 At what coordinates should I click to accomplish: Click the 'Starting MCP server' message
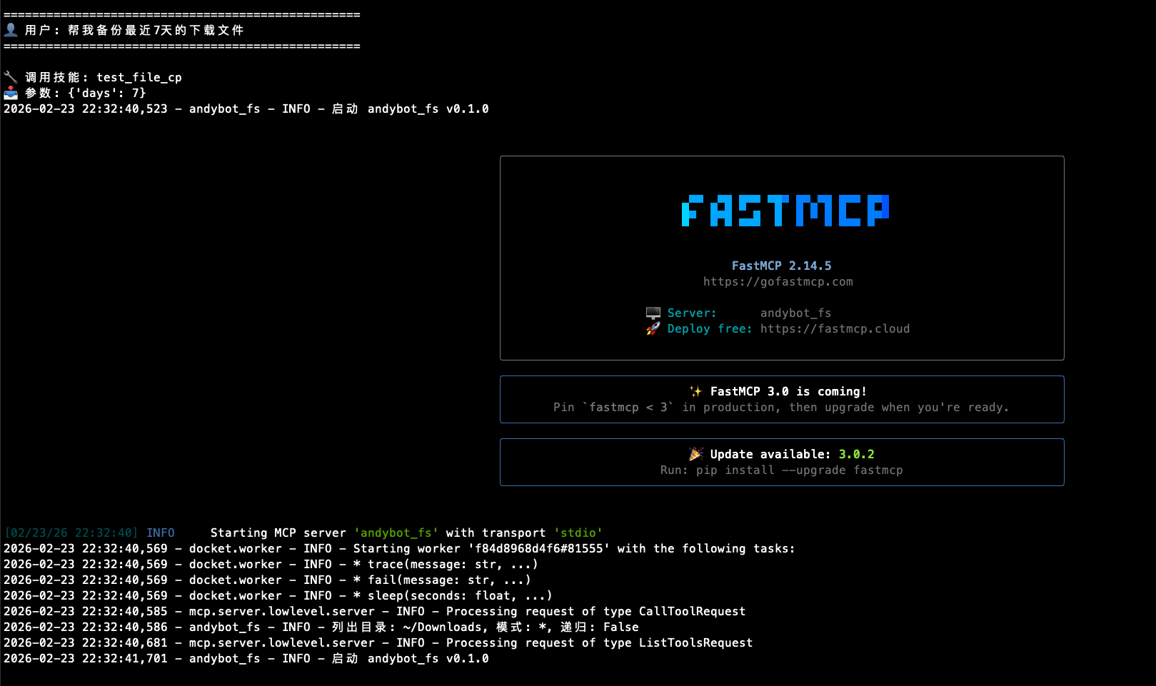278,533
